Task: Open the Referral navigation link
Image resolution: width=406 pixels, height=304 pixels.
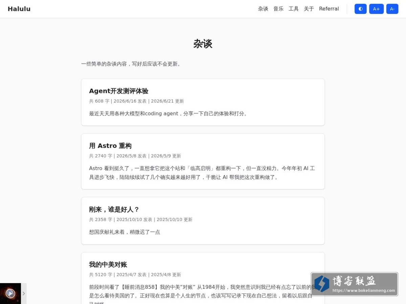Action: [329, 9]
